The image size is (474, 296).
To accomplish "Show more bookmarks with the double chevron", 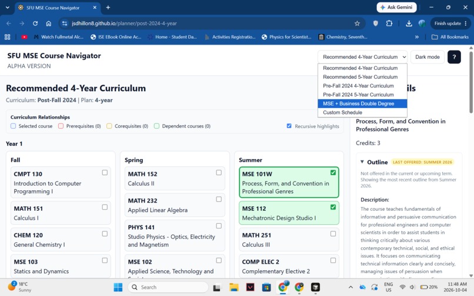I will [417, 37].
